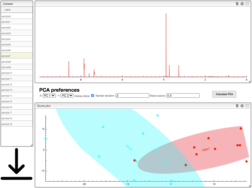Select sample0 in the Dataset list
The image size is (252, 188).
[x=17, y=16]
